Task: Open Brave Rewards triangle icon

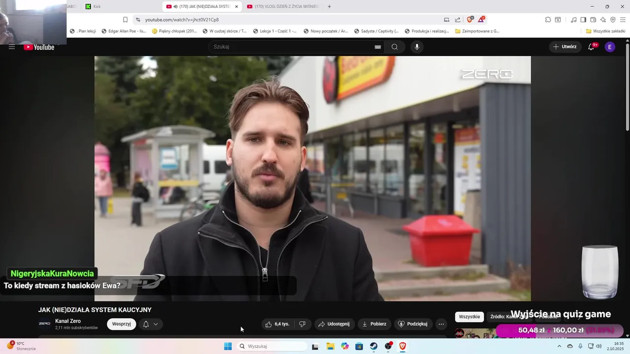Action: [x=481, y=20]
